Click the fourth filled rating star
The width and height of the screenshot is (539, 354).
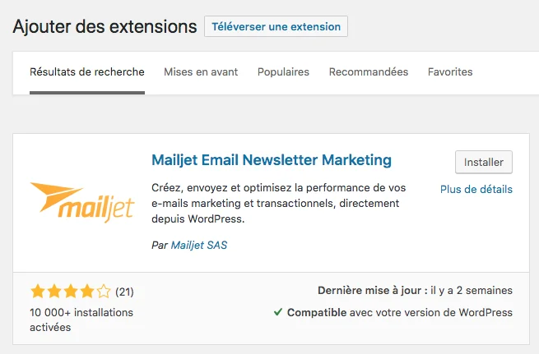[86, 291]
